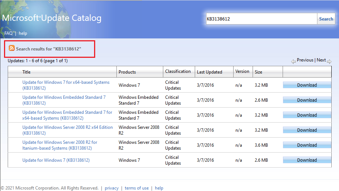Viewport: 339px width, 191px height.
Task: Download Embedded Standard 7 x64 3.2 MB update
Action: coord(307,115)
